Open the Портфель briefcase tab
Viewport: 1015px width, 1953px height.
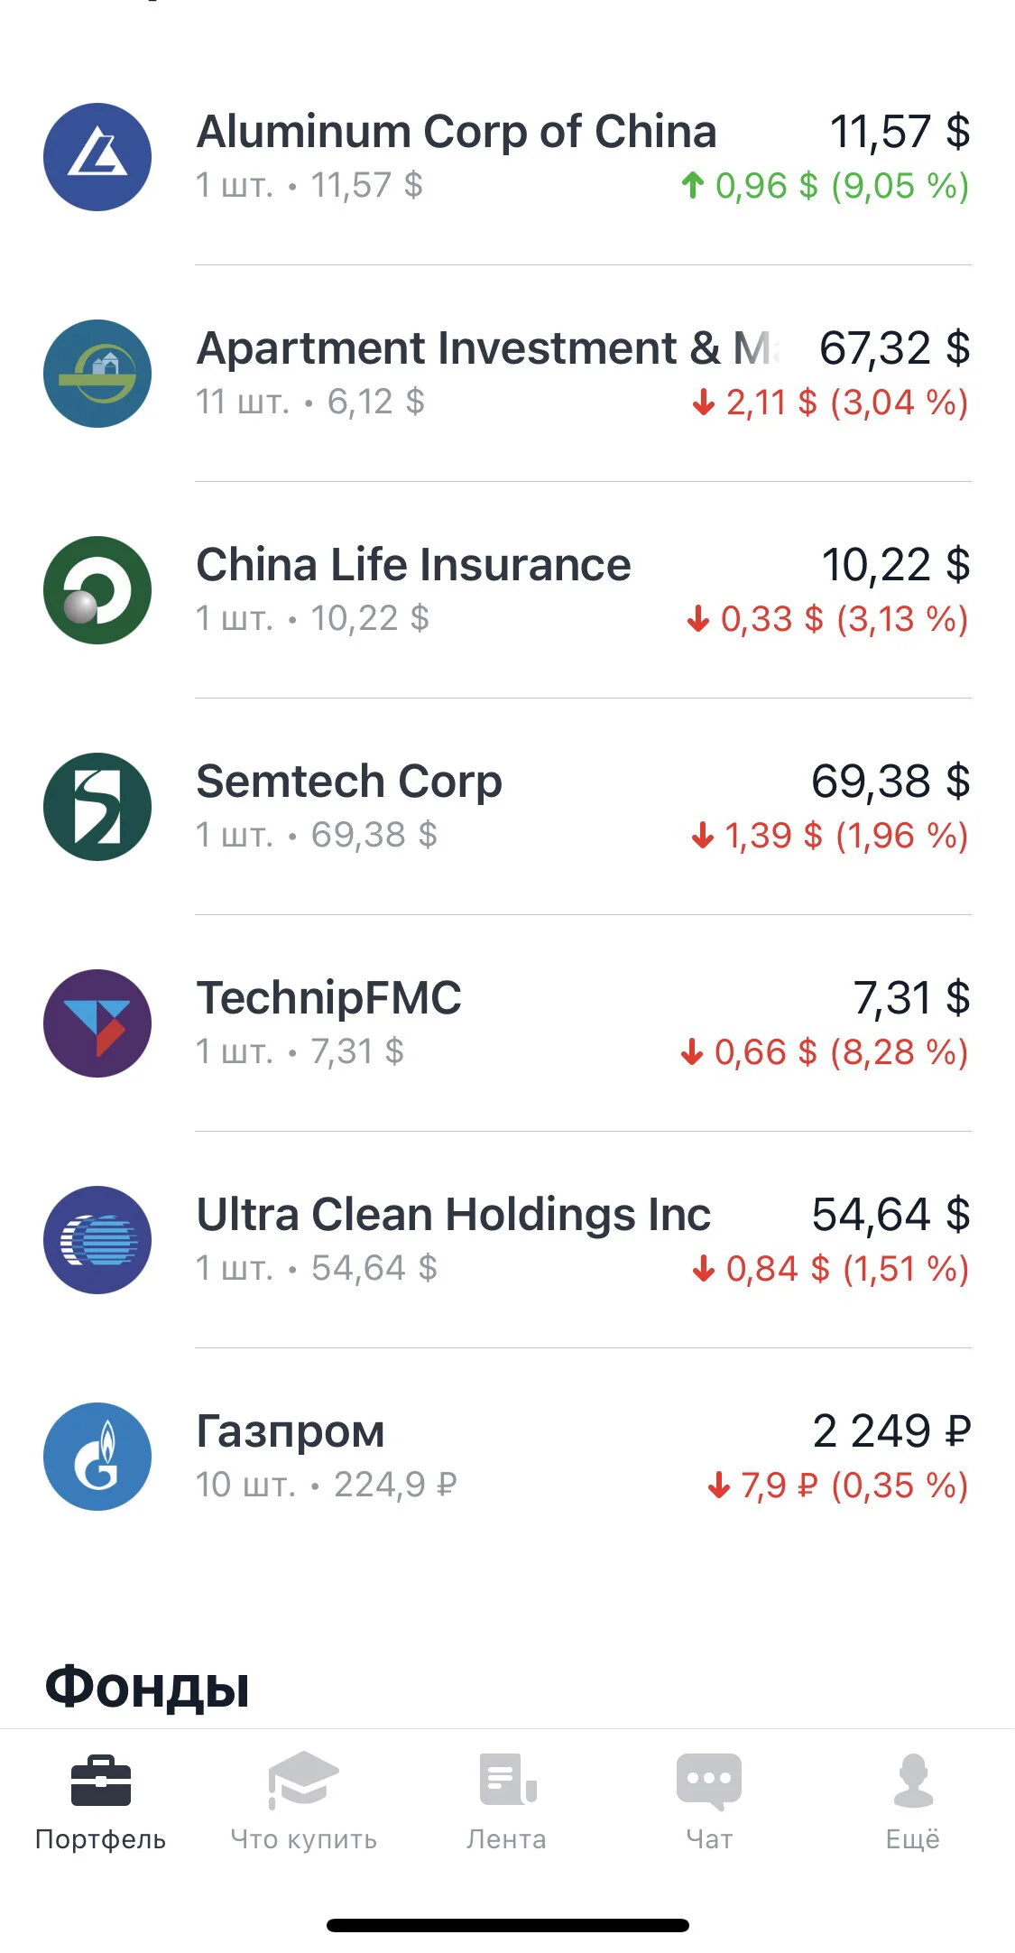click(x=101, y=1801)
